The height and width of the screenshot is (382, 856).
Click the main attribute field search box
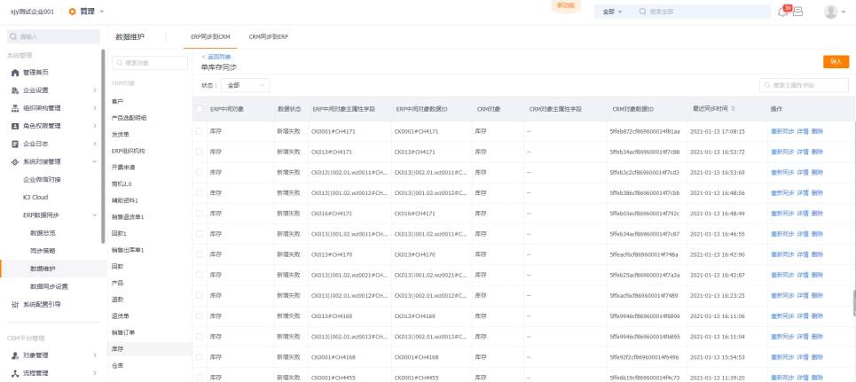(x=805, y=85)
